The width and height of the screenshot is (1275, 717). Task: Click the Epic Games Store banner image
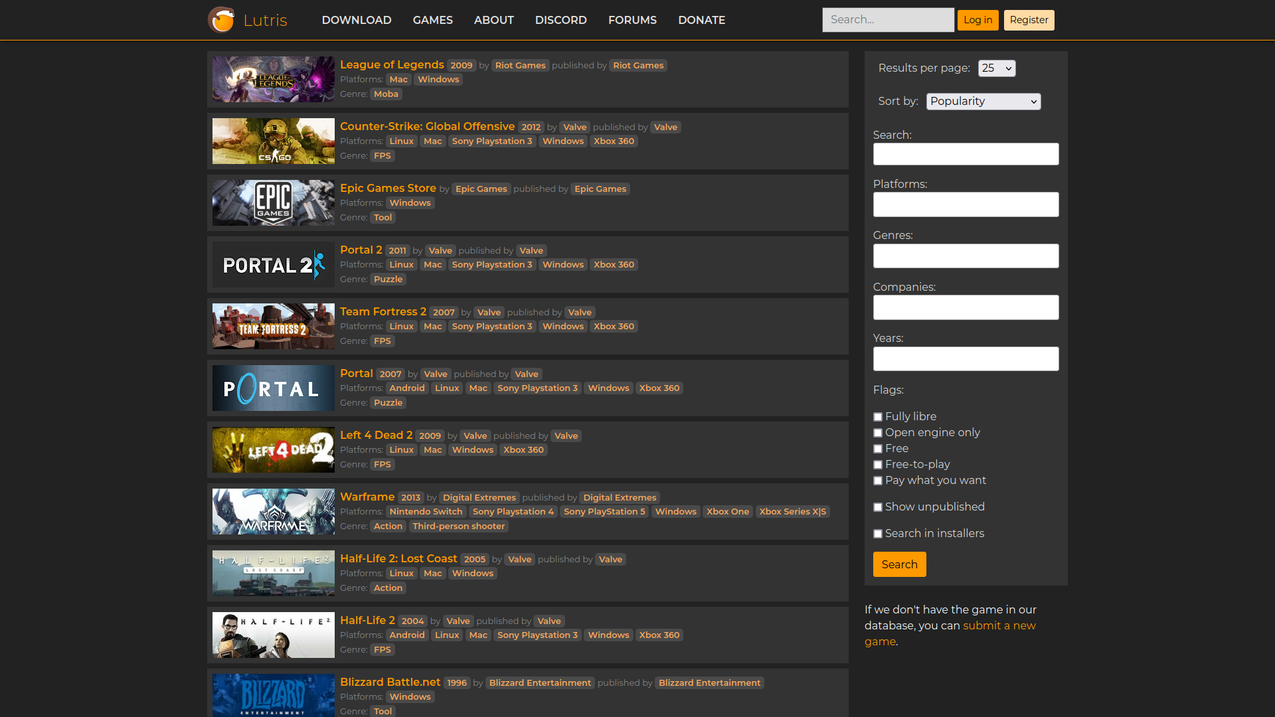(x=273, y=202)
